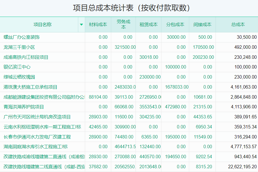Click total cost 2,864,848.00

(244, 97)
